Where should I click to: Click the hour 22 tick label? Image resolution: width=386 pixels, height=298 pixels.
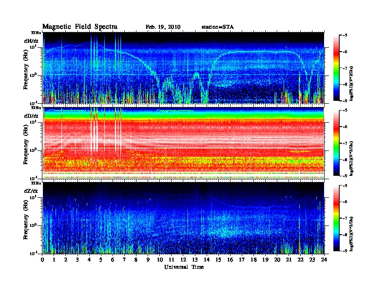(301, 260)
